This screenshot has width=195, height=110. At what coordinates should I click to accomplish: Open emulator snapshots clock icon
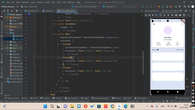[184, 15]
